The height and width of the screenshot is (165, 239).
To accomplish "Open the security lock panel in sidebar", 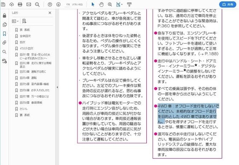I will coord(4,15).
